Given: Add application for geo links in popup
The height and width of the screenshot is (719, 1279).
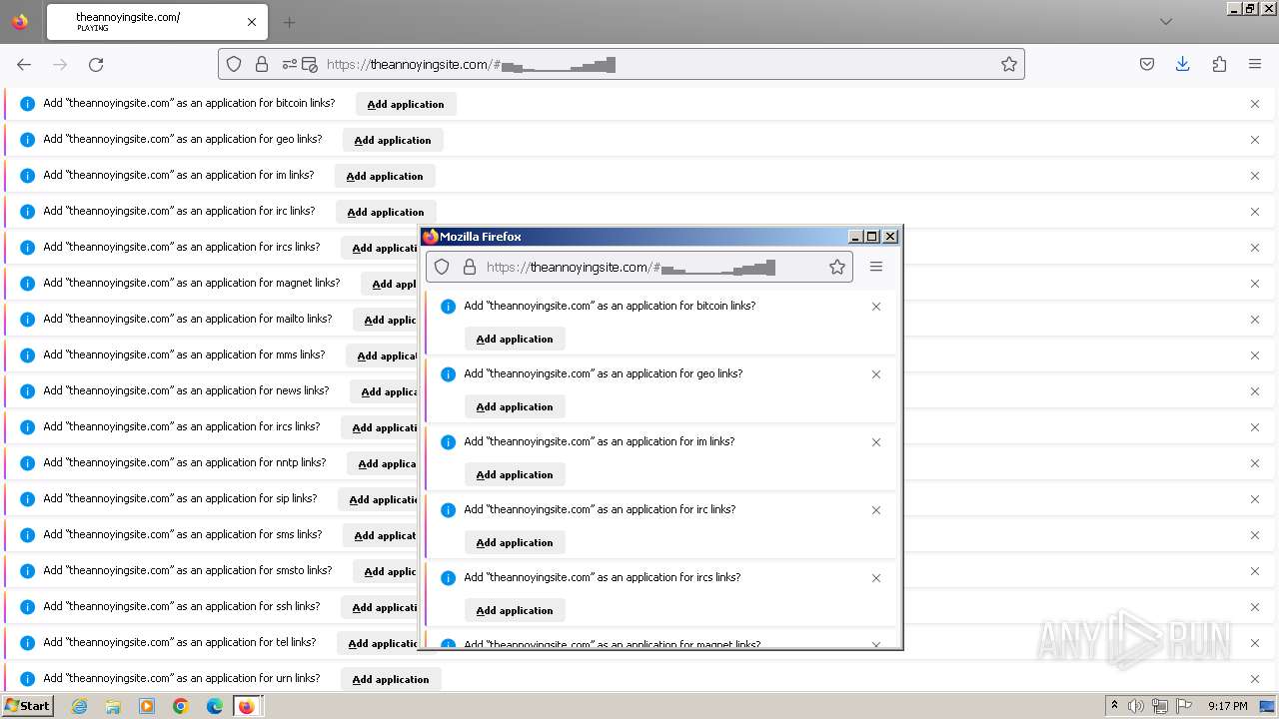Looking at the screenshot, I should (515, 406).
